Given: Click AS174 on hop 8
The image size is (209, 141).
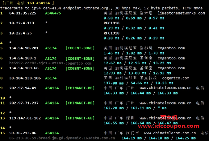Looking at the screenshot, I should 51,78.
